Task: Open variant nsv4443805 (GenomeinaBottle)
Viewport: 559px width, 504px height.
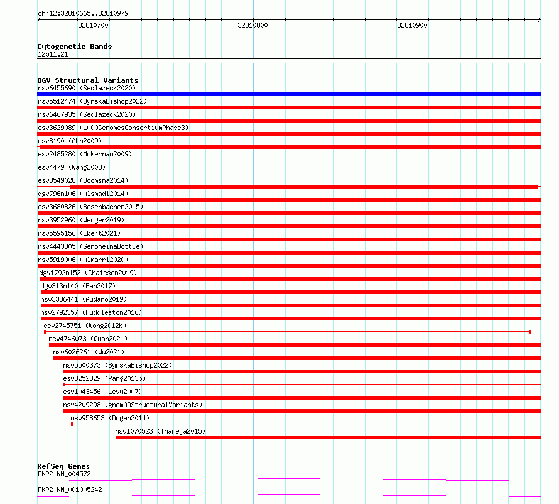Action: [90, 246]
